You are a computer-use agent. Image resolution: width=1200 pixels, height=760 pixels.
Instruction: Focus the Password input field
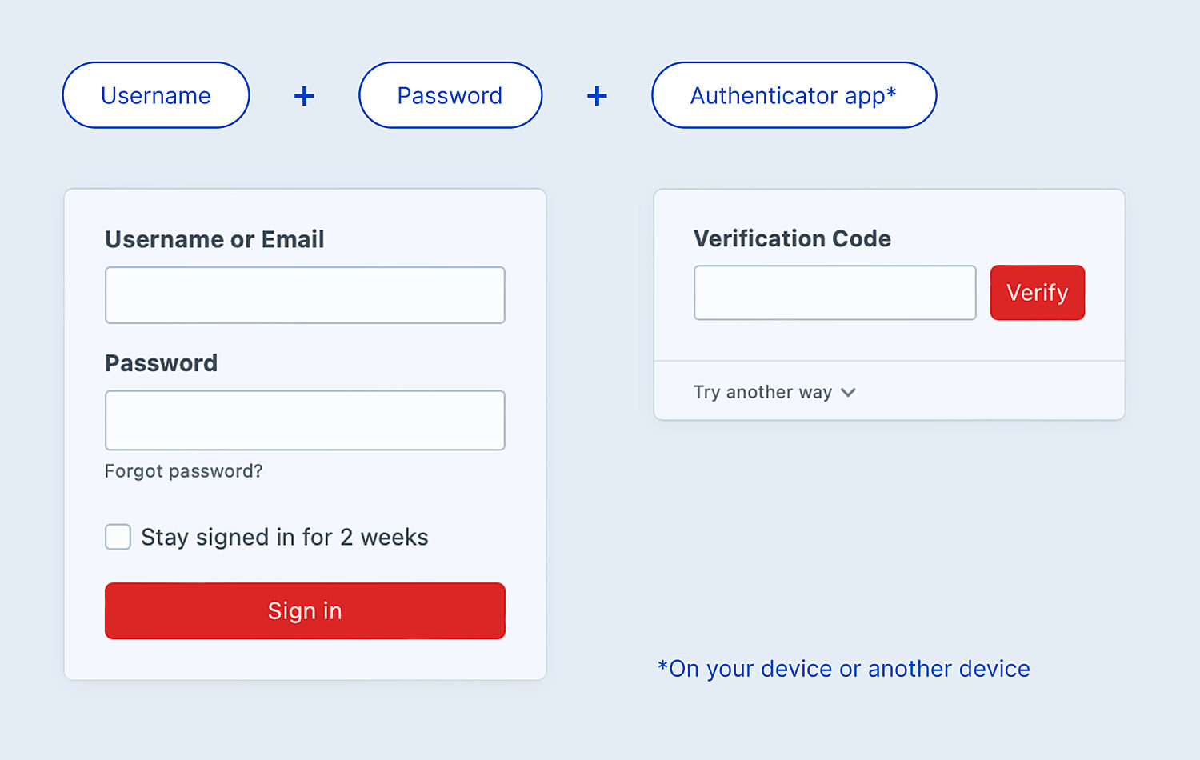(305, 420)
